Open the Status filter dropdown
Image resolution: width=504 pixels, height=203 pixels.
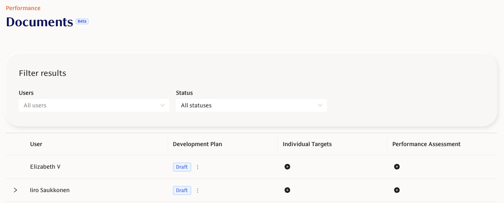[x=251, y=105]
